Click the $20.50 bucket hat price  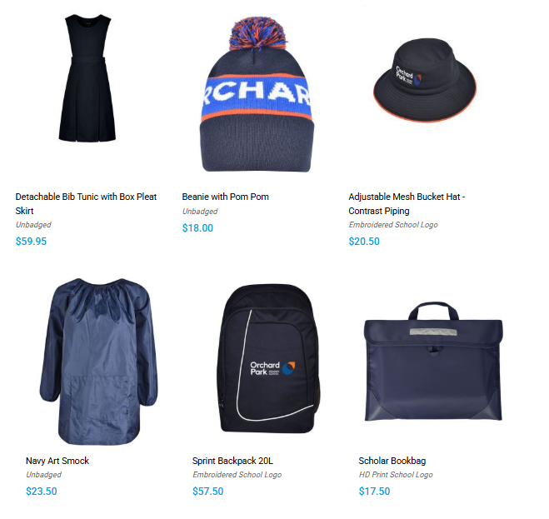(364, 242)
